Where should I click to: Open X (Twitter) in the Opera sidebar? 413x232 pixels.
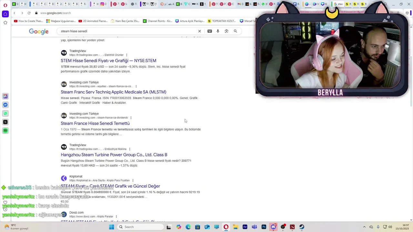pos(5,122)
